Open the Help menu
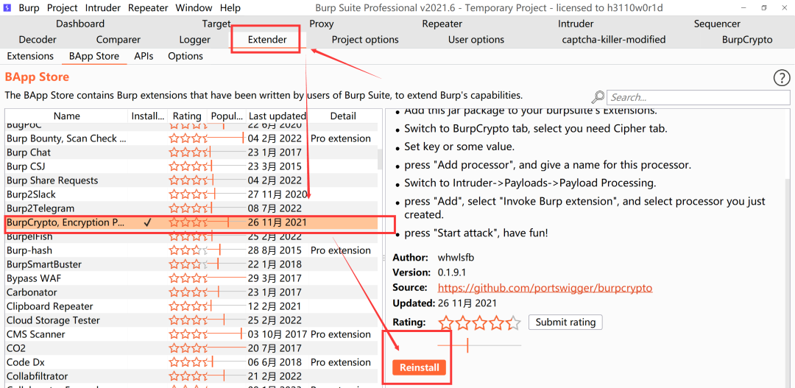Image resolution: width=795 pixels, height=388 pixels. point(230,8)
